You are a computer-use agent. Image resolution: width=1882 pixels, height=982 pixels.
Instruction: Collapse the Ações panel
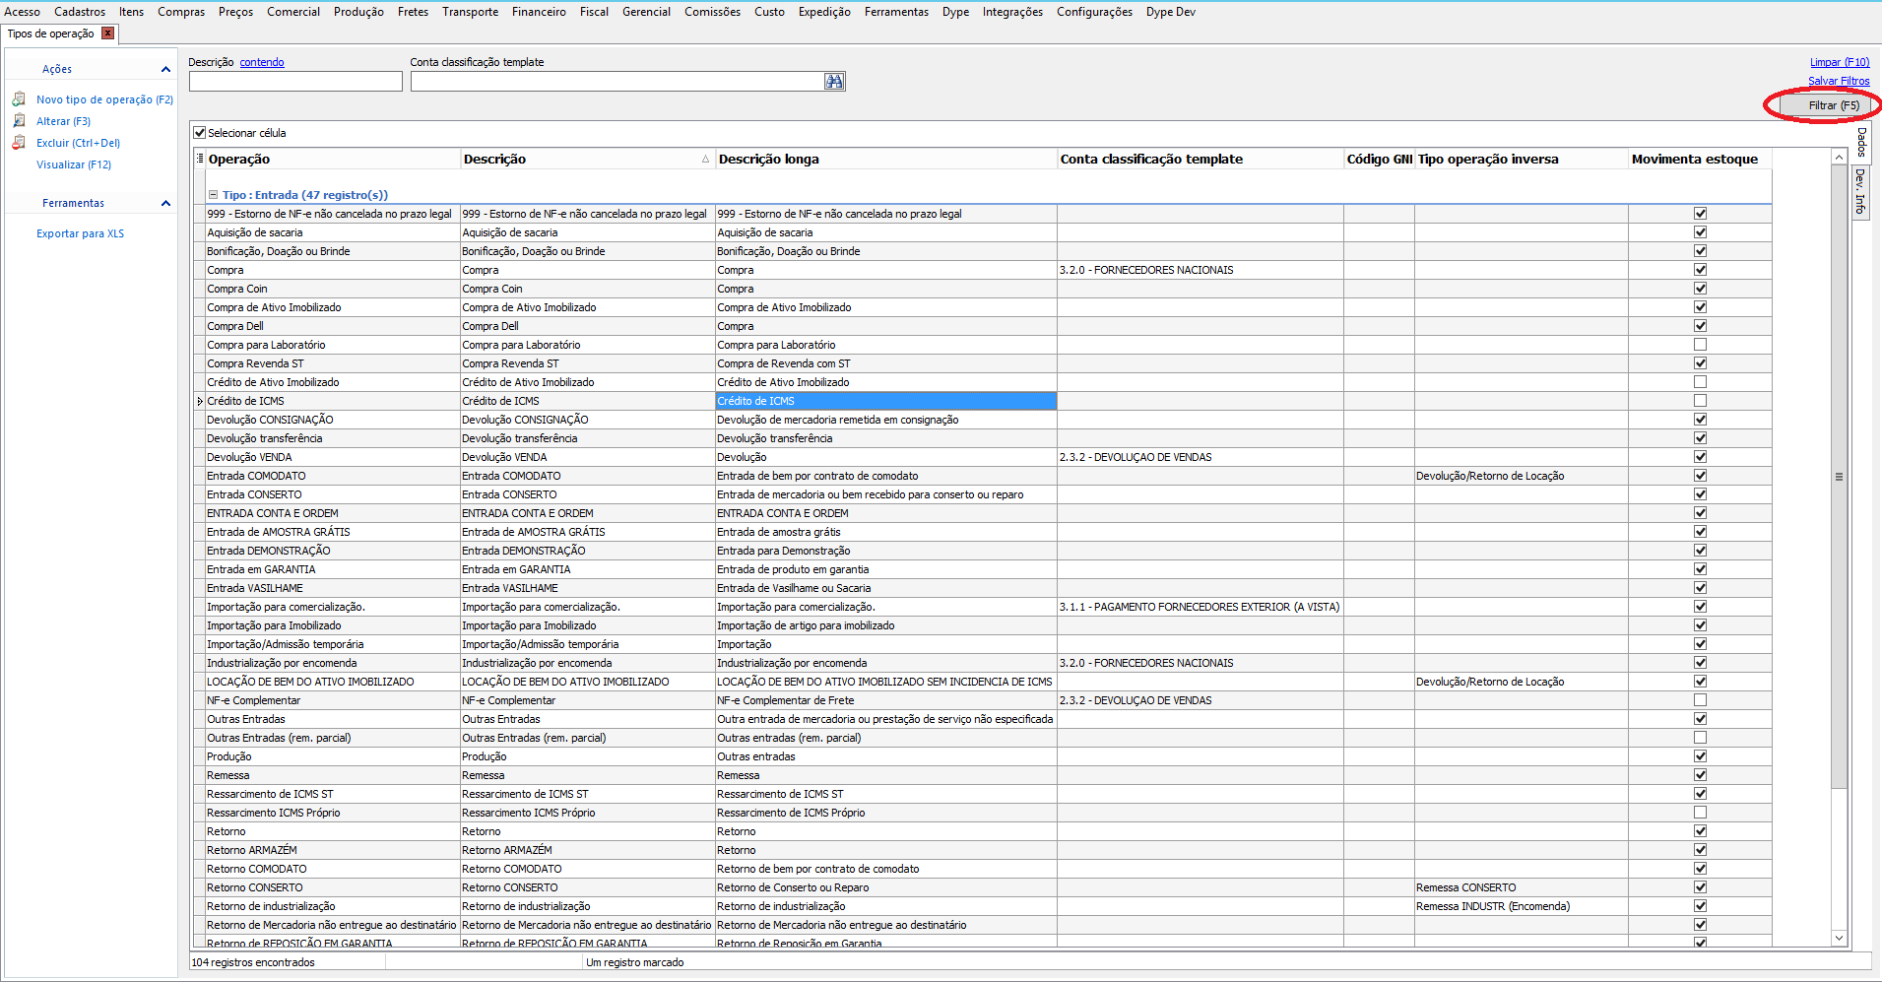coord(165,69)
